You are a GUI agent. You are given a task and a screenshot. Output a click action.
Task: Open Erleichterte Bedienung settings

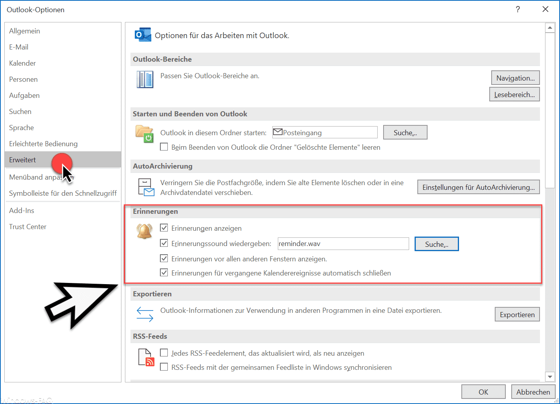(63, 144)
